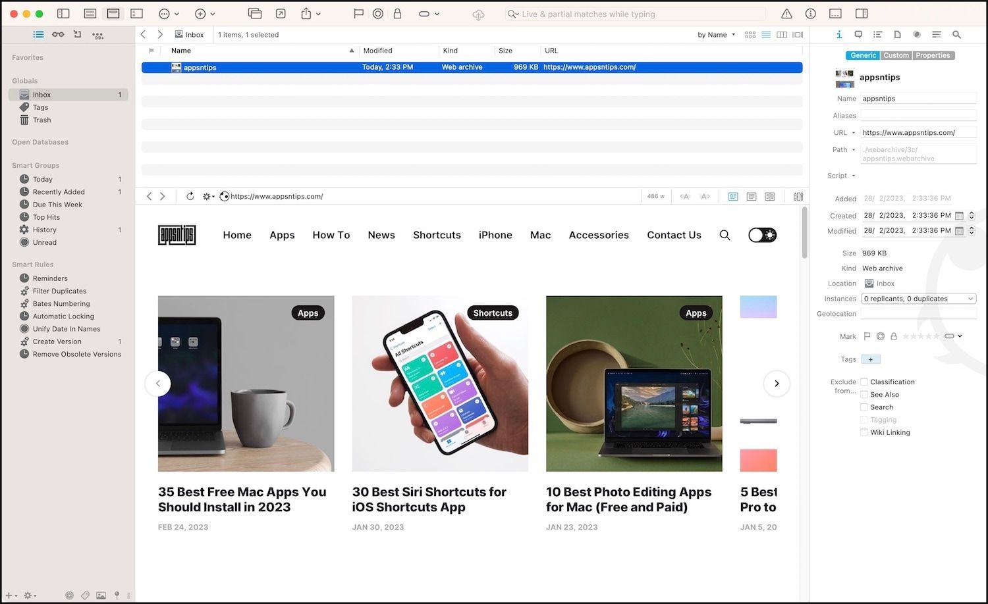Image resolution: width=988 pixels, height=604 pixels.
Task: Click the carousel next arrow button
Action: pyautogui.click(x=777, y=384)
